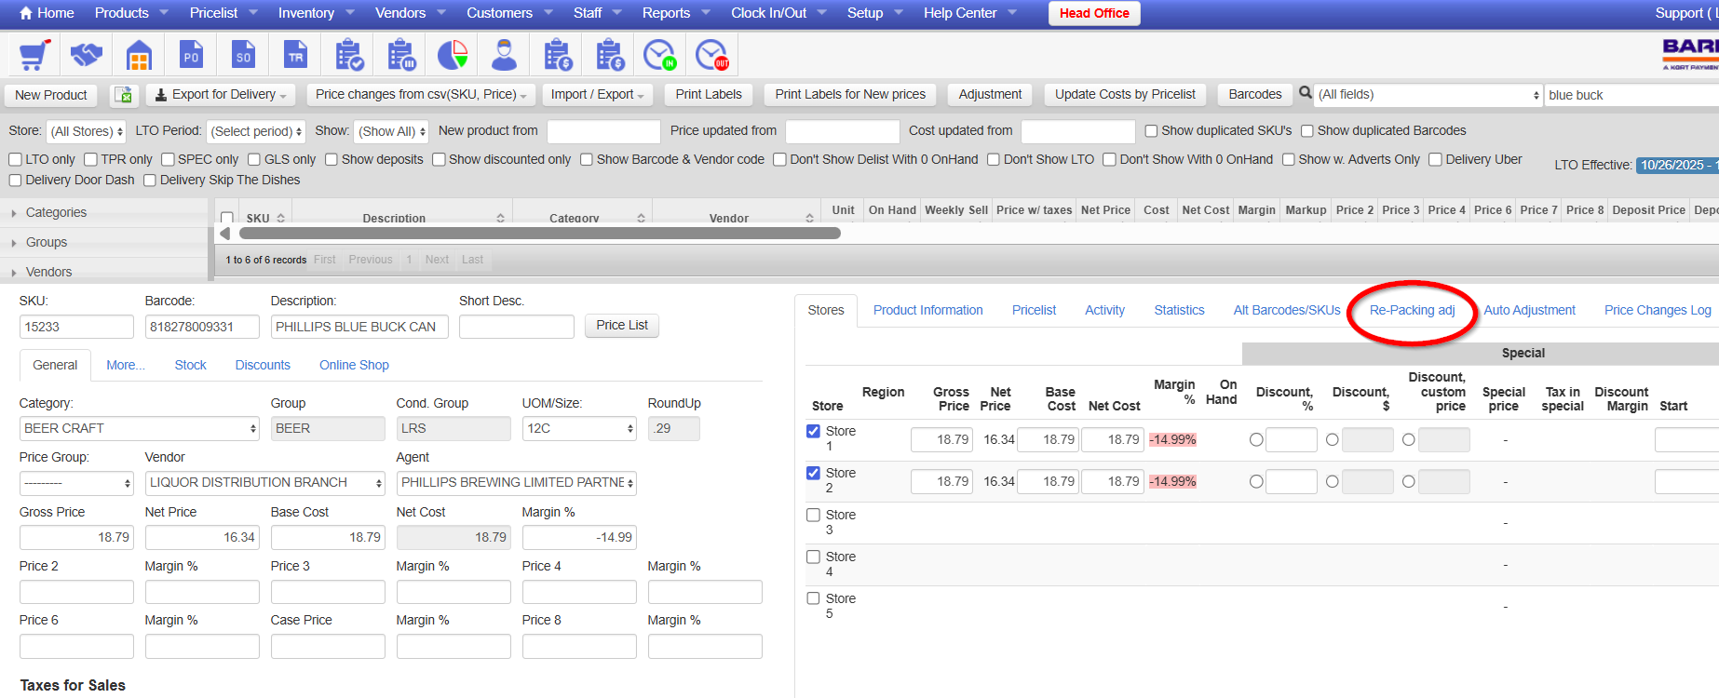Open the SO document icon
Viewport: 1719px width, 698px height.
coord(243,56)
